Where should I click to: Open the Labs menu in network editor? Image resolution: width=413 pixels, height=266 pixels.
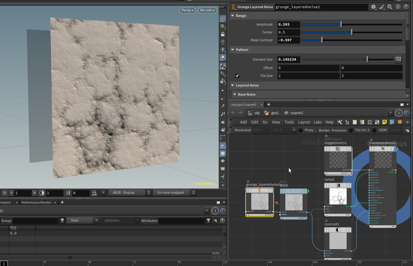318,122
